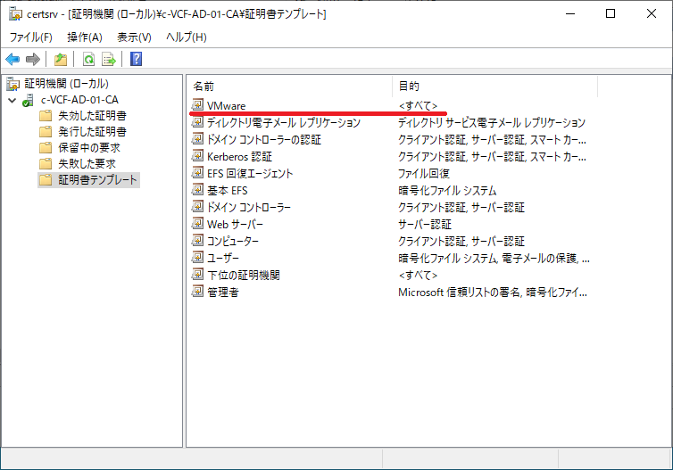Open 失効した証明書 tree label
This screenshot has width=673, height=470.
pos(92,116)
